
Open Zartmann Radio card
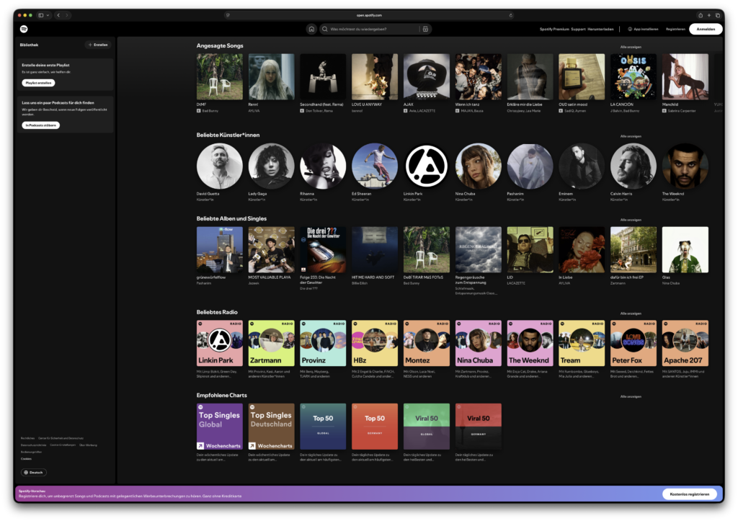272,343
